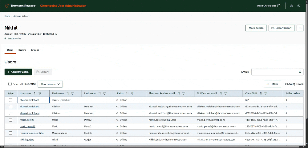Click the checklist icon beside Export report
Image resolution: width=308 pixels, height=148 pixels.
(300, 28)
